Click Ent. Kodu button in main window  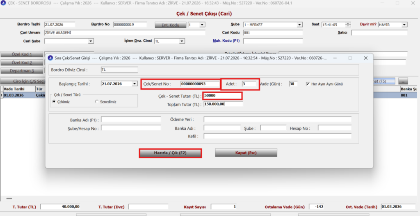[170, 25]
